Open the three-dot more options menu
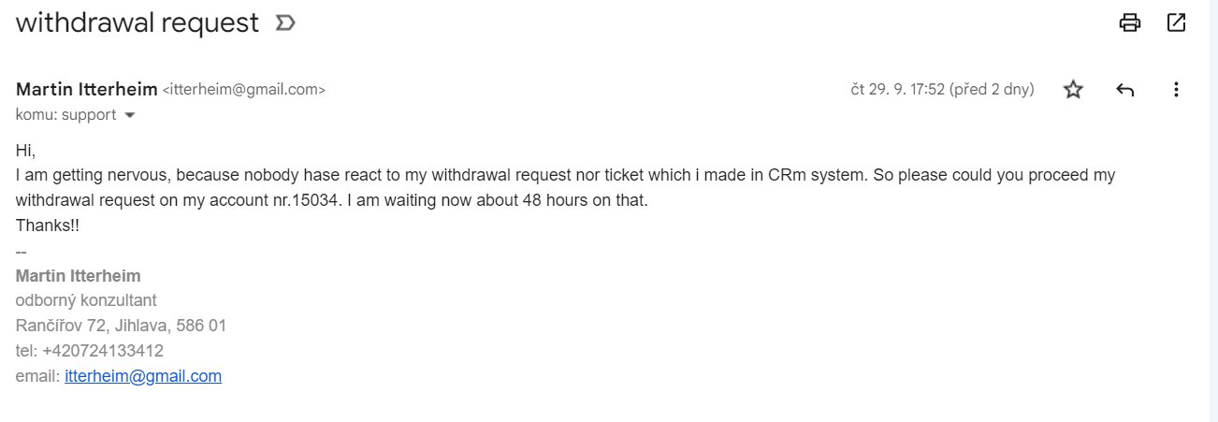The width and height of the screenshot is (1218, 422). point(1177,90)
